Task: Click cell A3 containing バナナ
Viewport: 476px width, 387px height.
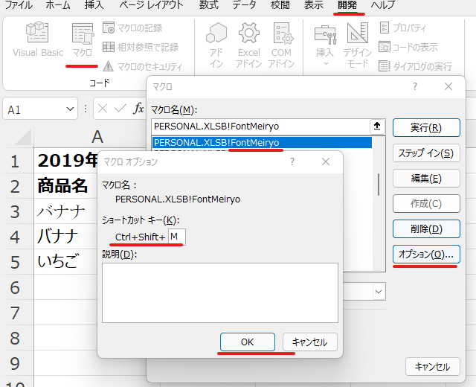Action: [x=65, y=211]
